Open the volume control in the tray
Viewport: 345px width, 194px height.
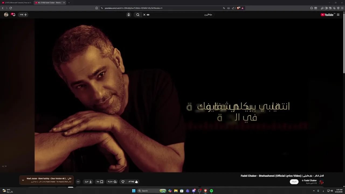coord(332,191)
